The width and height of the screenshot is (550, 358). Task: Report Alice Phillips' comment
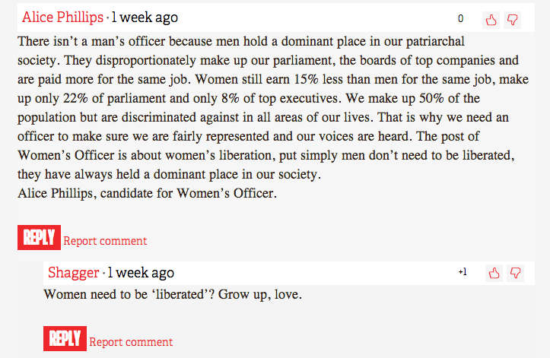coord(105,241)
